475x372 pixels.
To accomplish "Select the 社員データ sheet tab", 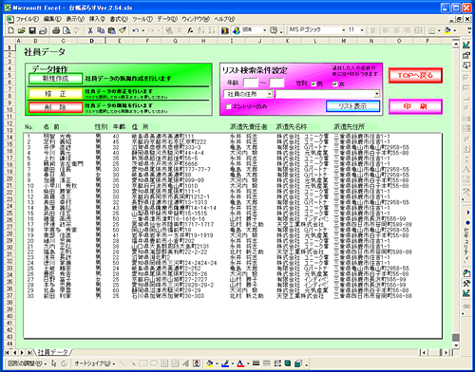I will [x=53, y=352].
